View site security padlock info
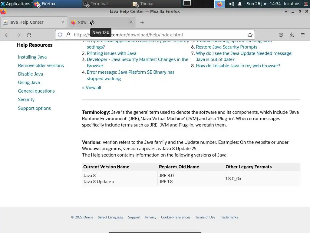Viewport: 310px width, 233px height. (68, 35)
